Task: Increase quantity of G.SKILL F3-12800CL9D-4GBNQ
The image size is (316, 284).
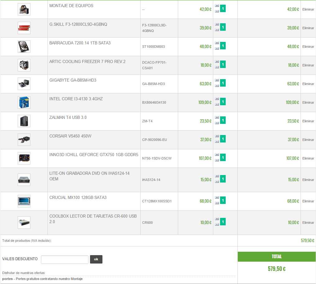Action: (217, 24)
